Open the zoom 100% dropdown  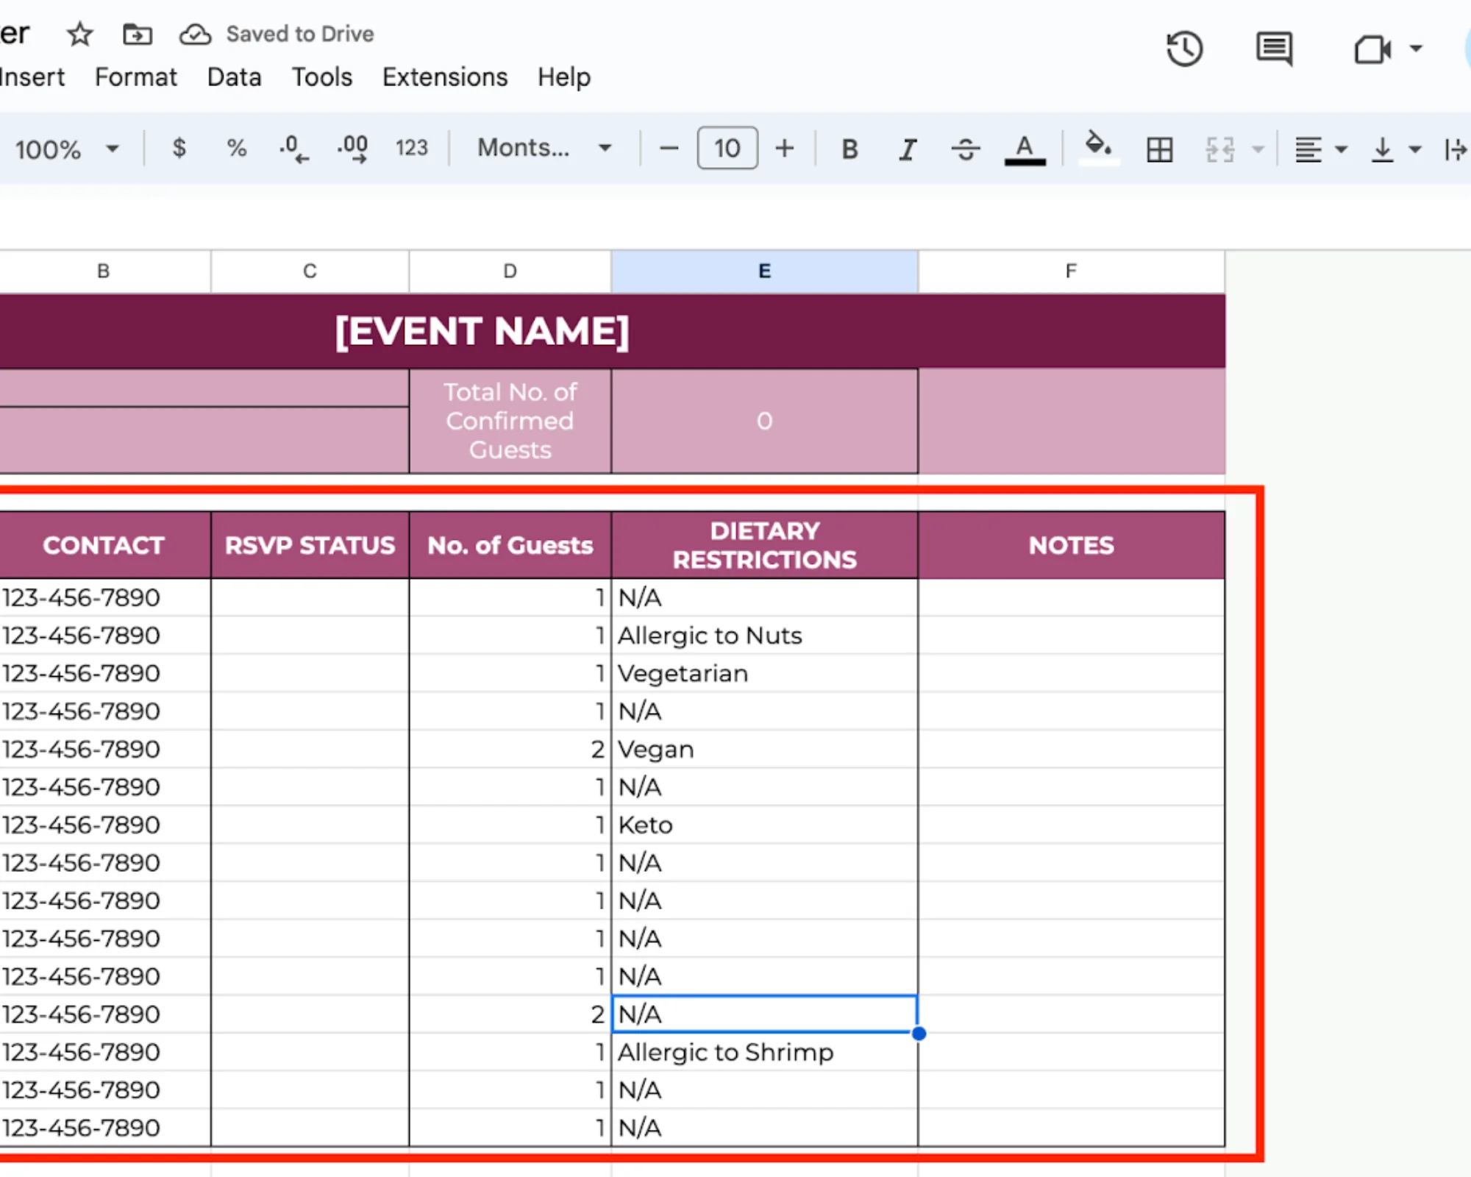coord(66,149)
